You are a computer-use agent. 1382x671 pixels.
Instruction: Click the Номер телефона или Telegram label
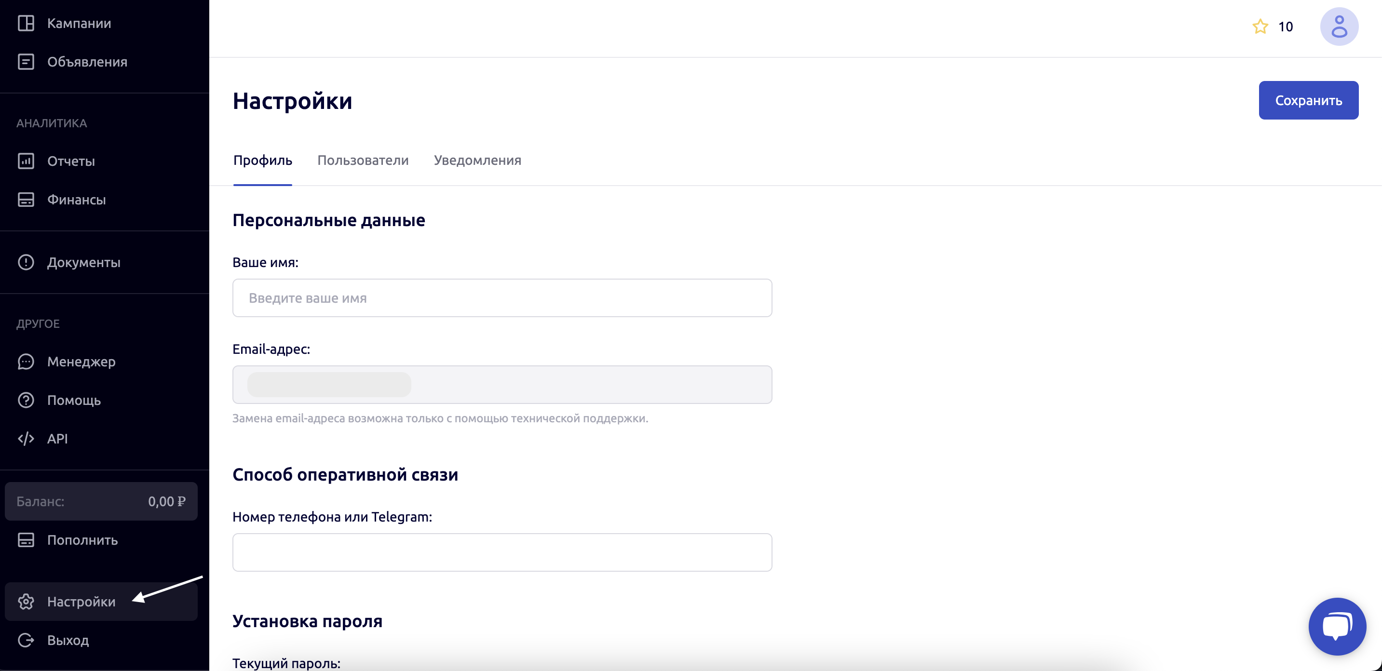tap(332, 517)
